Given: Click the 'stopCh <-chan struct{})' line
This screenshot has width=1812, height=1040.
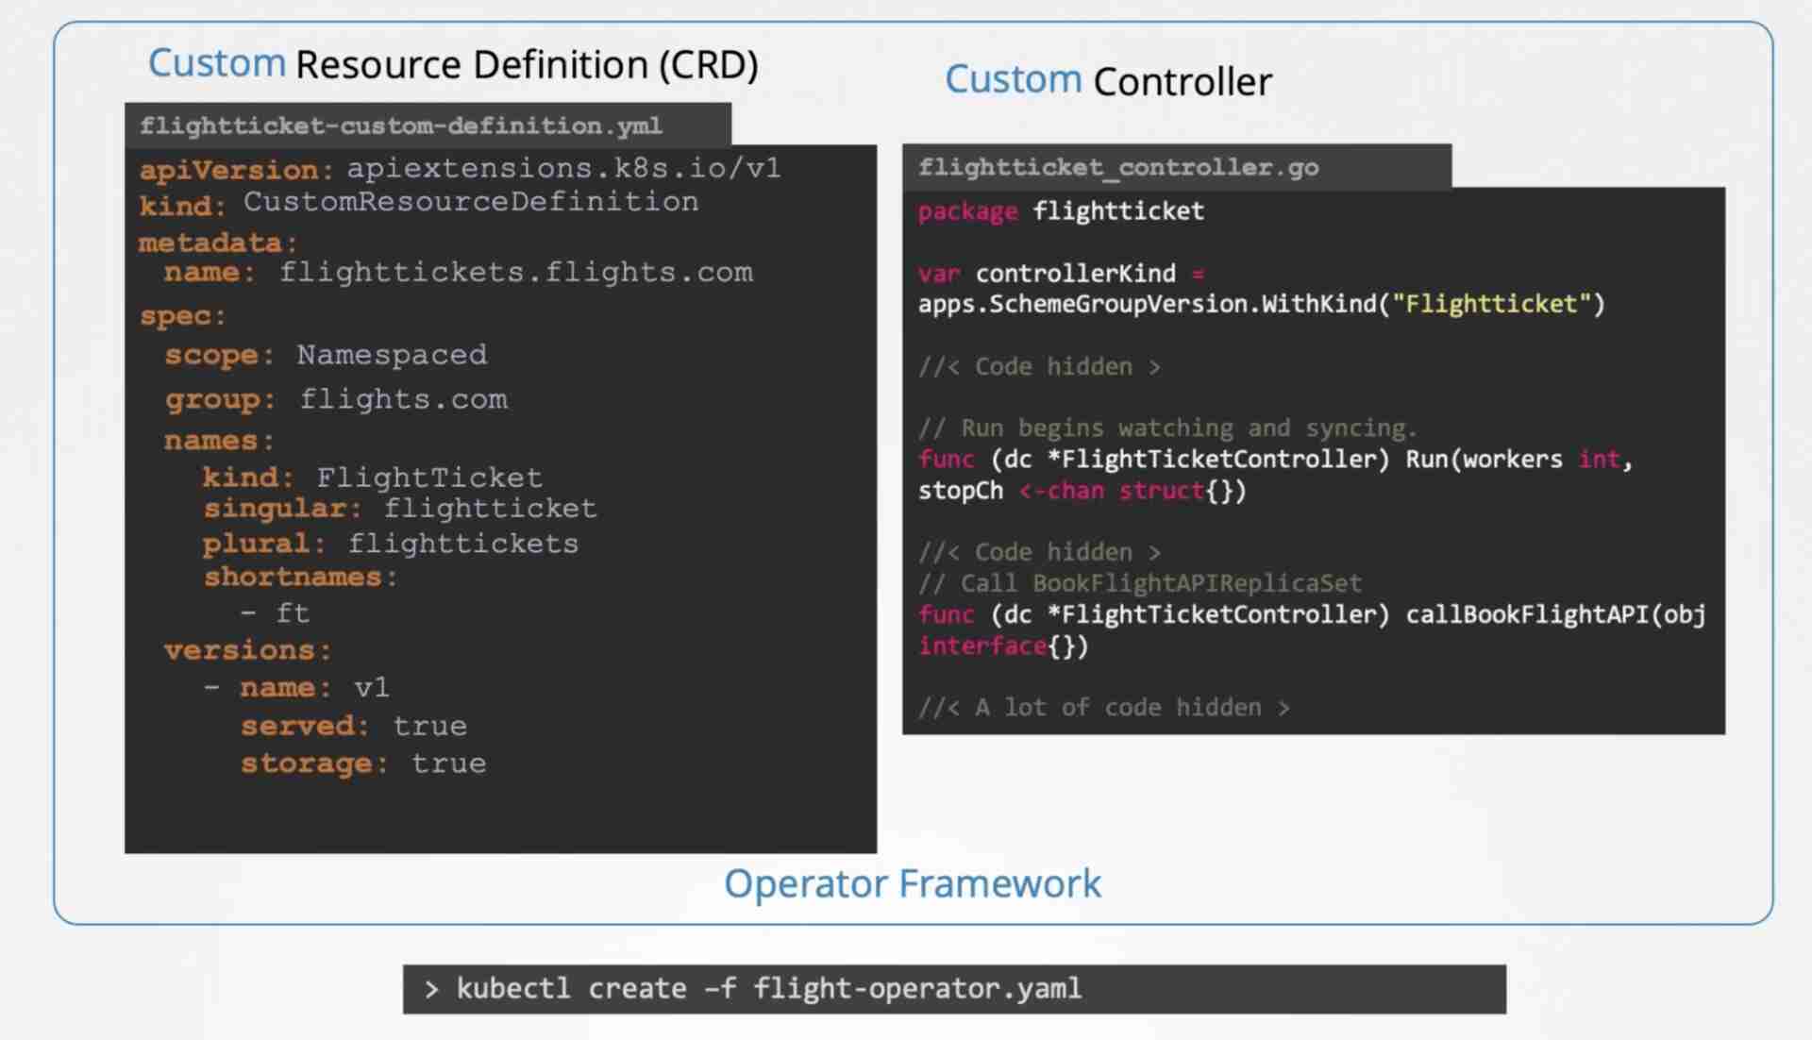Looking at the screenshot, I should [x=1082, y=491].
